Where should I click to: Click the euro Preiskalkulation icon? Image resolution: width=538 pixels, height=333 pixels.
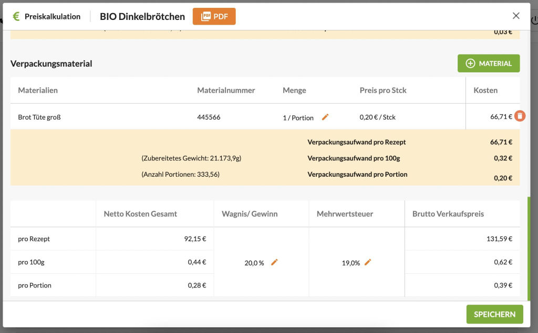[16, 16]
